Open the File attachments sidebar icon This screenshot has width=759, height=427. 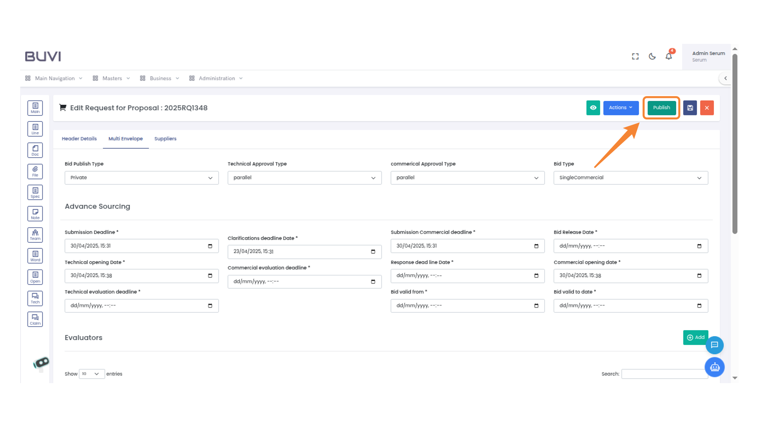(x=35, y=171)
